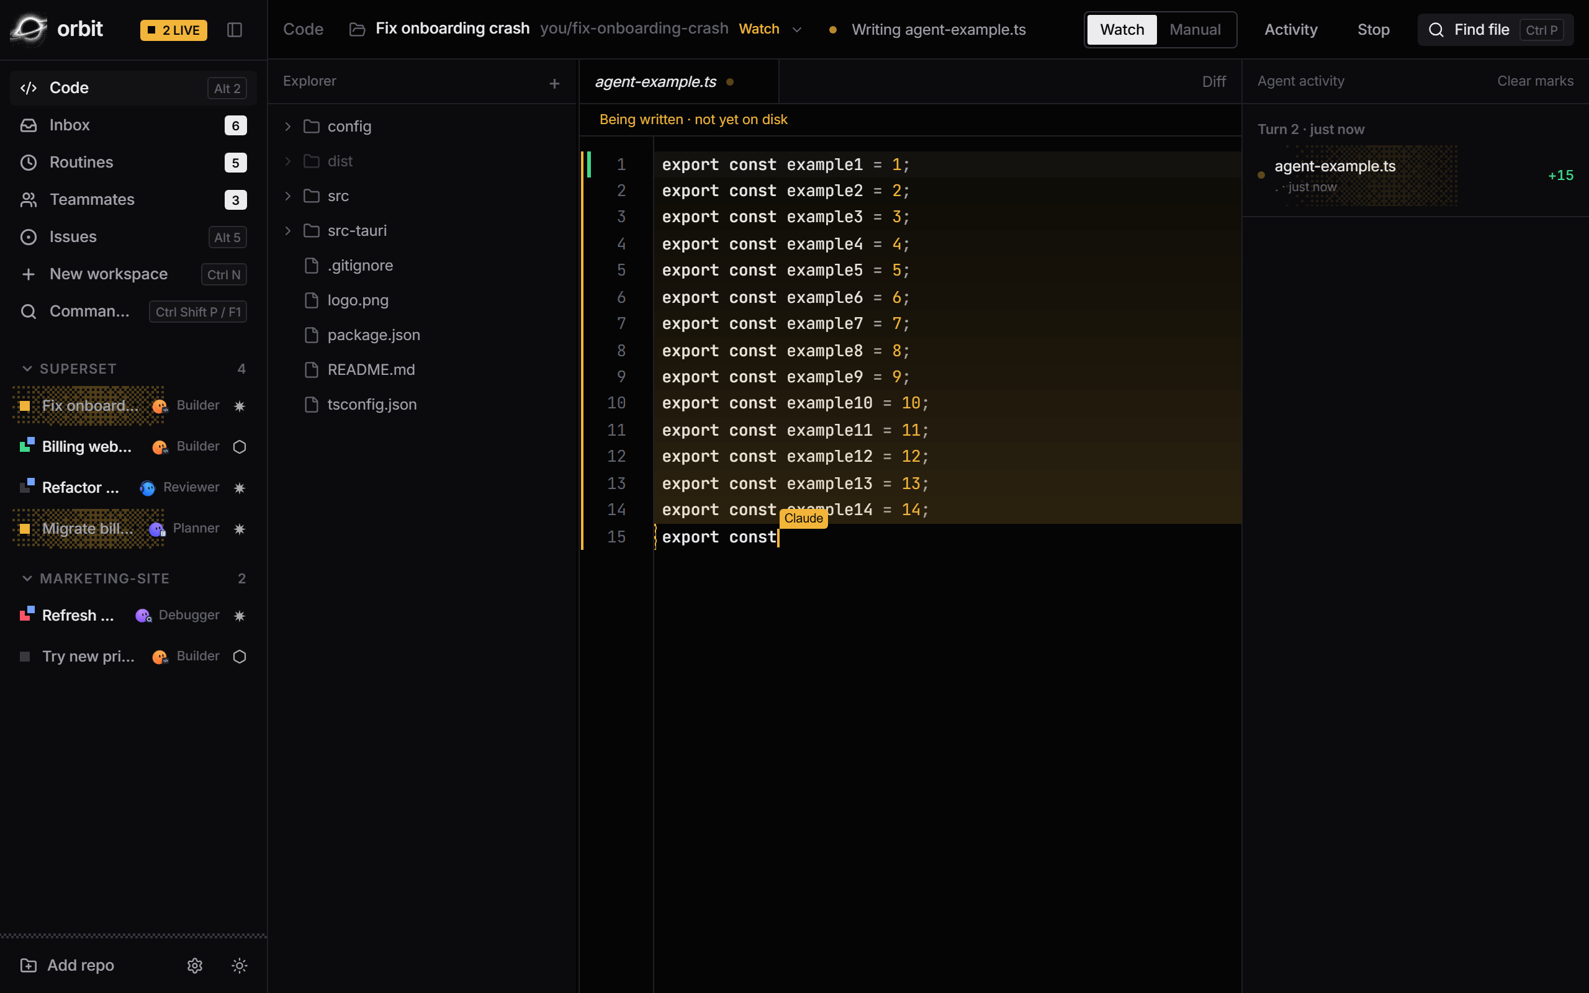Click the orbit planet logo

[x=29, y=29]
